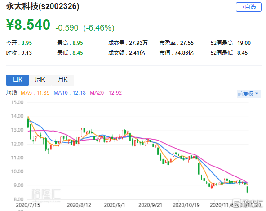Image resolution: width=266 pixels, height=211 pixels.
Task: Select the 2020/9/21 date label
Action: pyautogui.click(x=151, y=205)
